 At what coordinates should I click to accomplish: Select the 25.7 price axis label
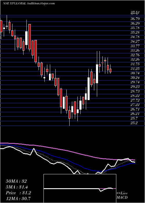(134, 118)
